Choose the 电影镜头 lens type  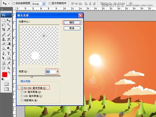[22, 100]
